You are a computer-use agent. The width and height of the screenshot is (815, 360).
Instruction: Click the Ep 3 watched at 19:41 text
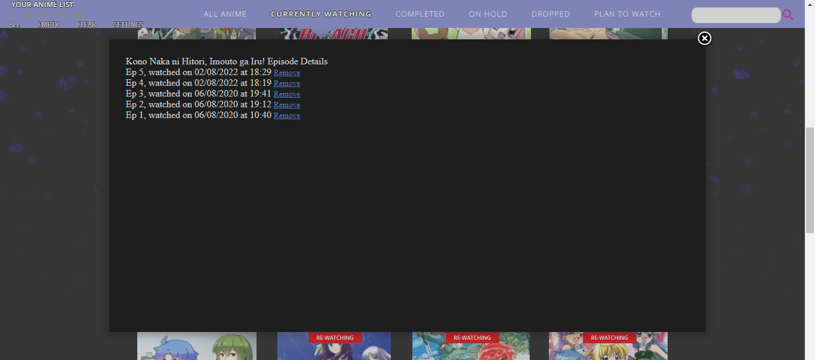tap(199, 94)
